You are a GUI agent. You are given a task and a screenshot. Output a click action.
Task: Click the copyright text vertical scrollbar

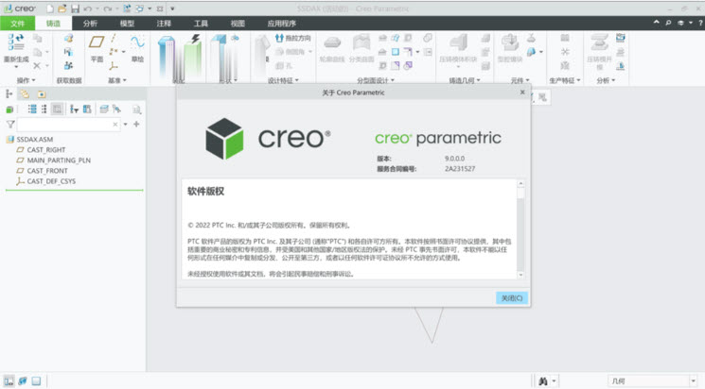point(520,227)
